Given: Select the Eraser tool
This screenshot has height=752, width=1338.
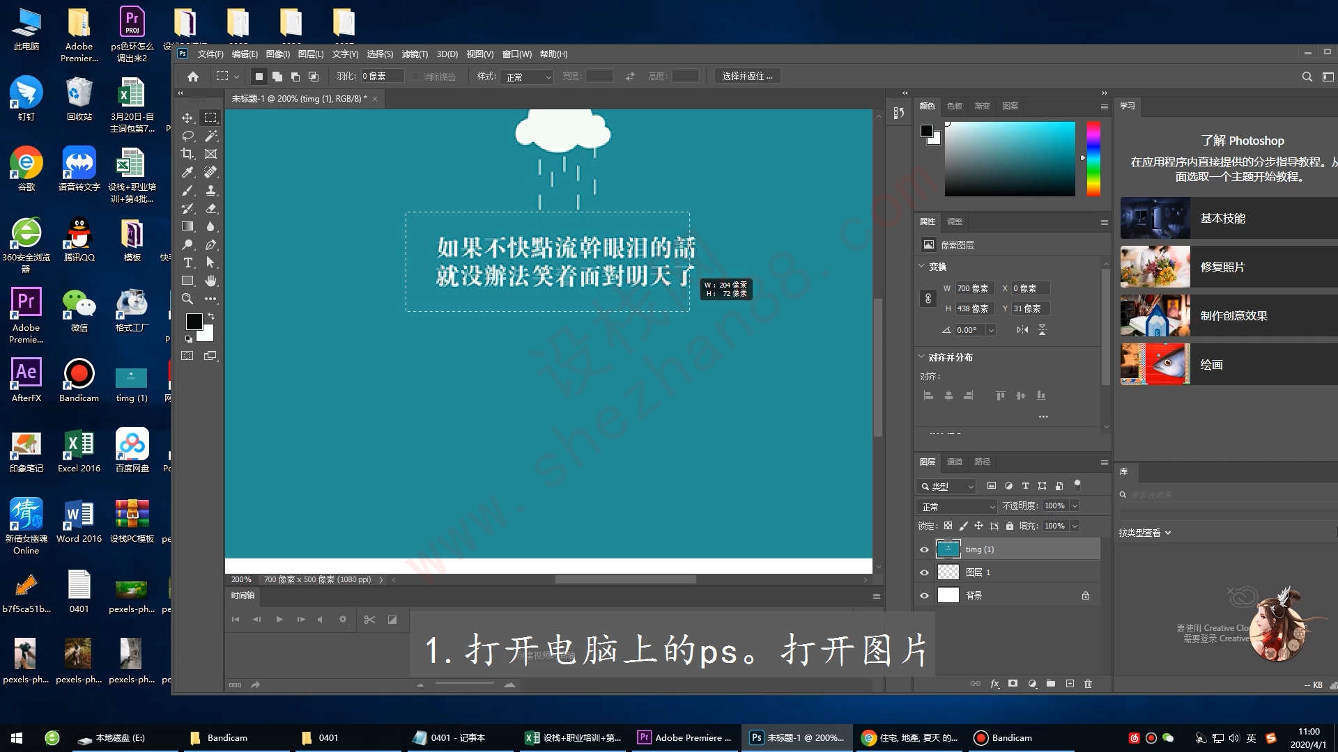Looking at the screenshot, I should 210,208.
